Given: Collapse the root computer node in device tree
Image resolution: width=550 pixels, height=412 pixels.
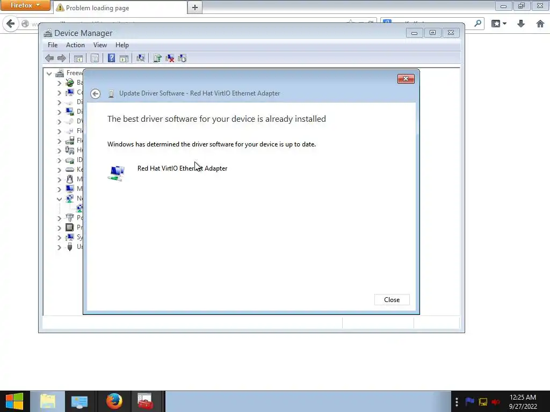Looking at the screenshot, I should [49, 73].
